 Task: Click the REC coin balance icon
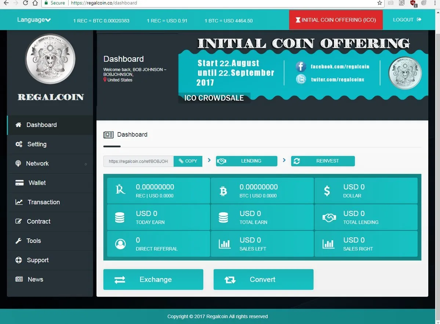tap(120, 190)
